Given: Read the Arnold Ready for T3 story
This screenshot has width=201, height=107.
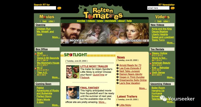Looking at the screenshot, I should (x=130, y=65).
